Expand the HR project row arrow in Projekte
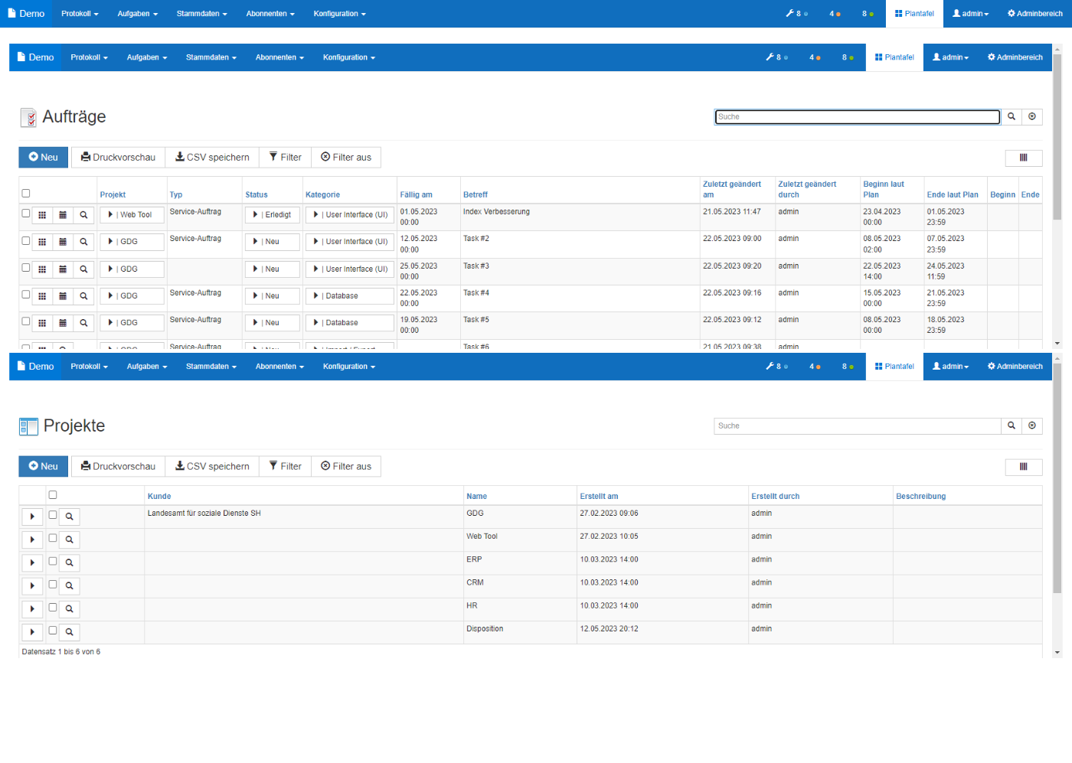 tap(32, 609)
